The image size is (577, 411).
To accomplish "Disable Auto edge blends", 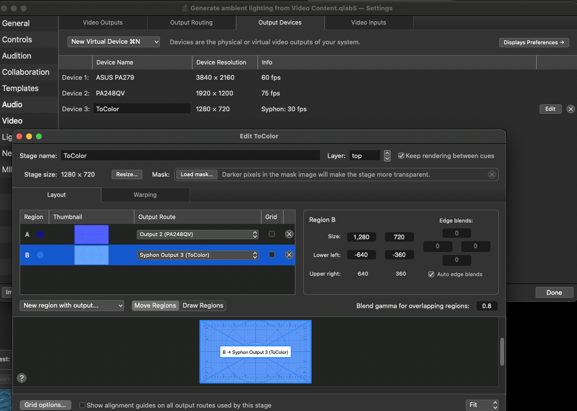I will pyautogui.click(x=431, y=274).
